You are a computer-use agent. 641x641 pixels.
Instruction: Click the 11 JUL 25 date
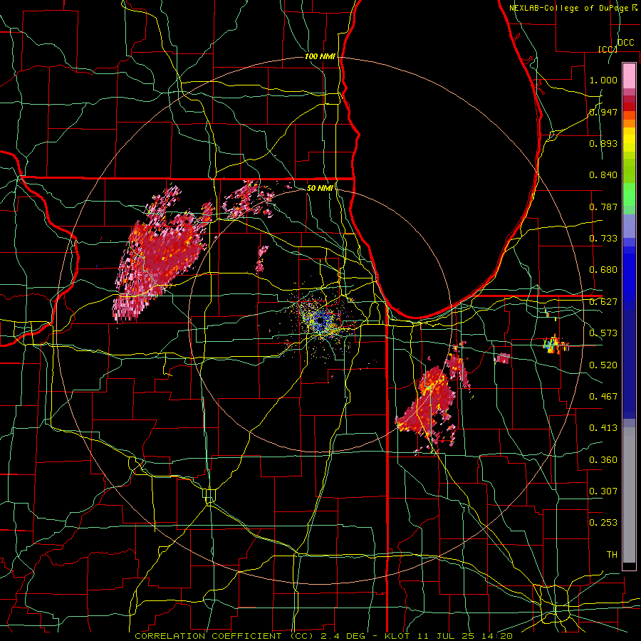tap(444, 636)
